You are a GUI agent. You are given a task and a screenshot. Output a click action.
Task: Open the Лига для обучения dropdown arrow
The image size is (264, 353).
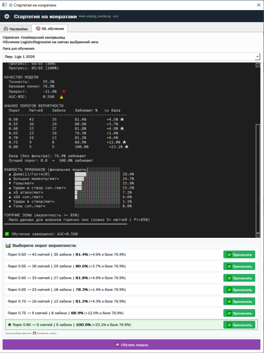pyautogui.click(x=257, y=56)
